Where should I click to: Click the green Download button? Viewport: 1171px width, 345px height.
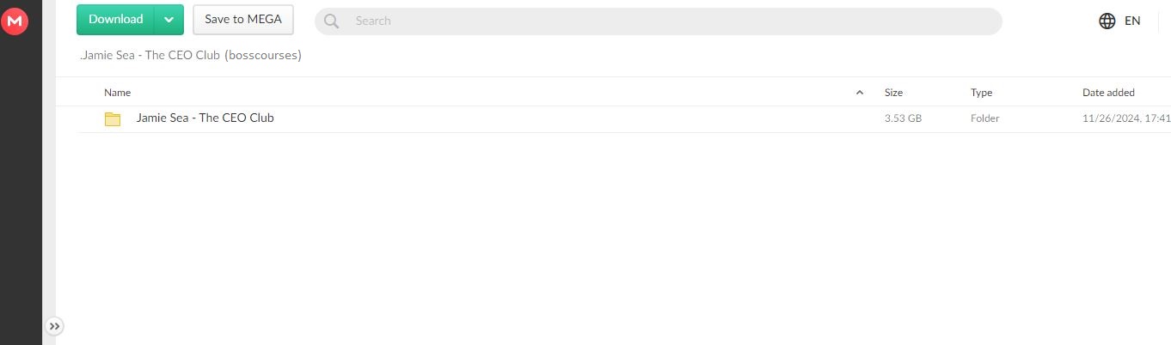pos(115,20)
